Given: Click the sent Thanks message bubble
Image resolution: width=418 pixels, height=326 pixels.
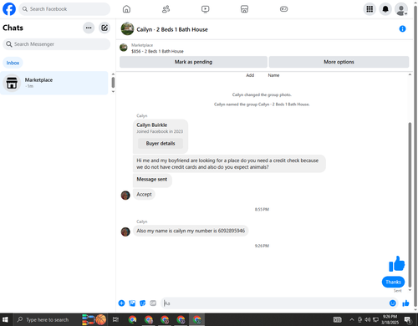Looking at the screenshot, I should [x=393, y=282].
